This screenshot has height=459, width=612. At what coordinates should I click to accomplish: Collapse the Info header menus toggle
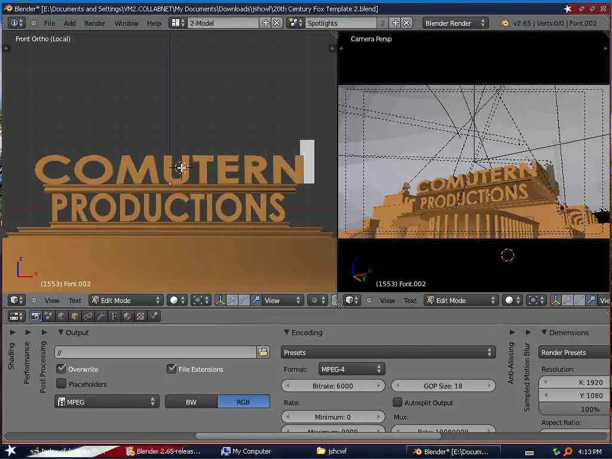click(x=33, y=23)
